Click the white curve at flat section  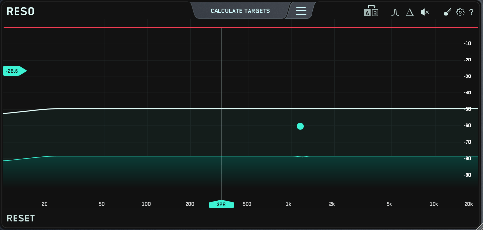tap(145, 109)
